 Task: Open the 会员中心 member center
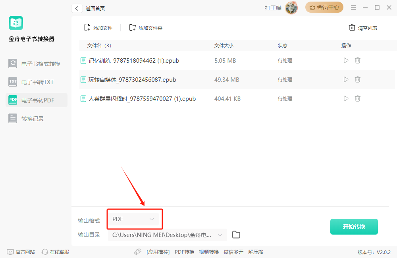point(324,7)
